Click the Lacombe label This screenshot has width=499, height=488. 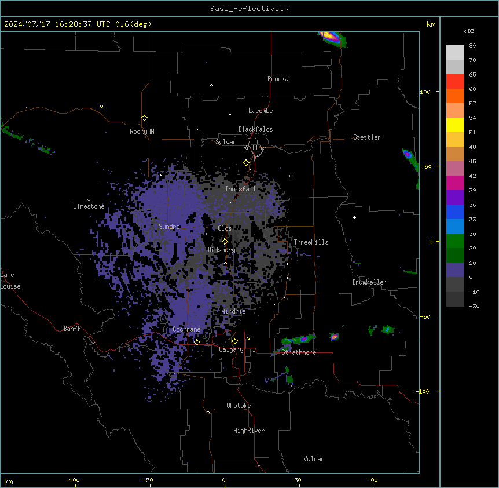coord(260,111)
